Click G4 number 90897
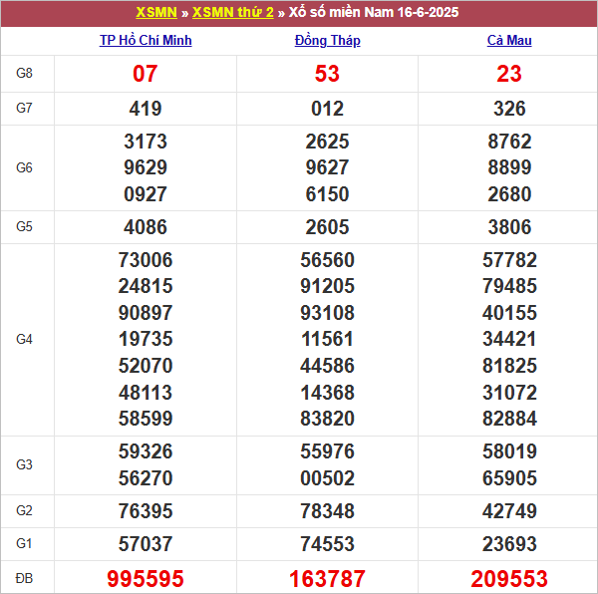 click(x=146, y=313)
